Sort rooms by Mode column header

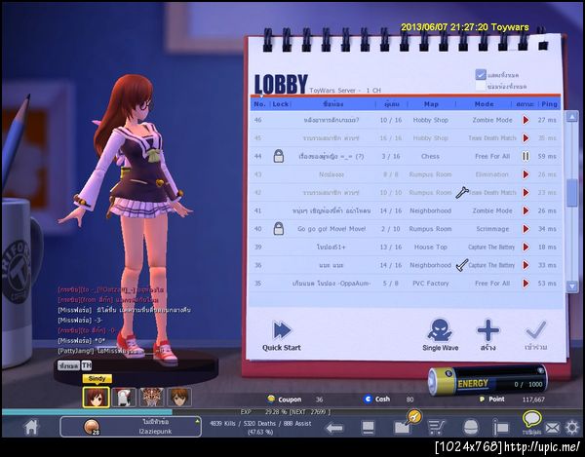[x=484, y=104]
